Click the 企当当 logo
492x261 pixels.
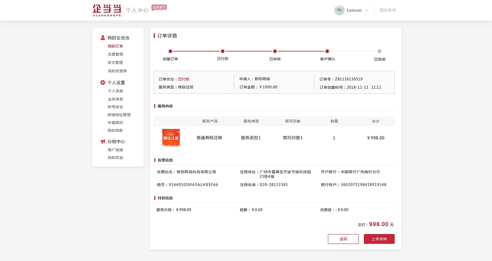click(x=107, y=10)
